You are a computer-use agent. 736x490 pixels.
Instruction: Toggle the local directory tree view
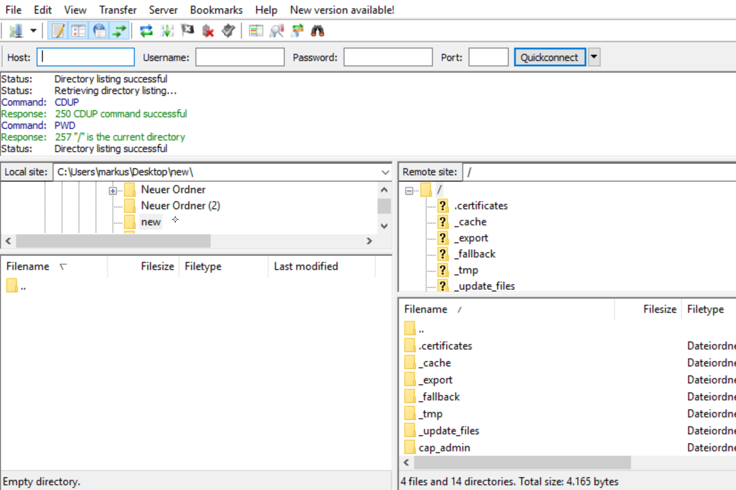(79, 30)
